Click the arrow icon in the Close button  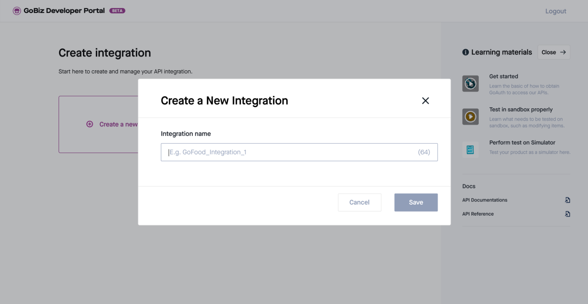(x=563, y=52)
